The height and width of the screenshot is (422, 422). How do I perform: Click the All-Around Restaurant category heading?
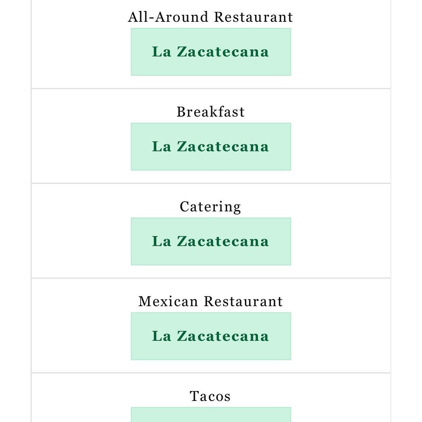tap(210, 17)
